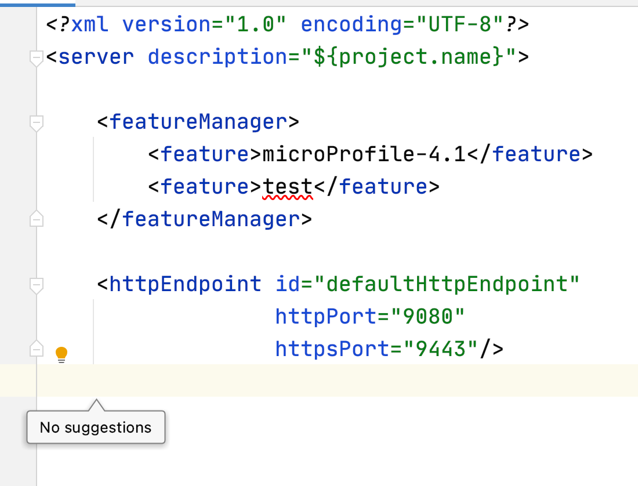
Task: Dismiss the No suggestions popup
Action: [95, 427]
